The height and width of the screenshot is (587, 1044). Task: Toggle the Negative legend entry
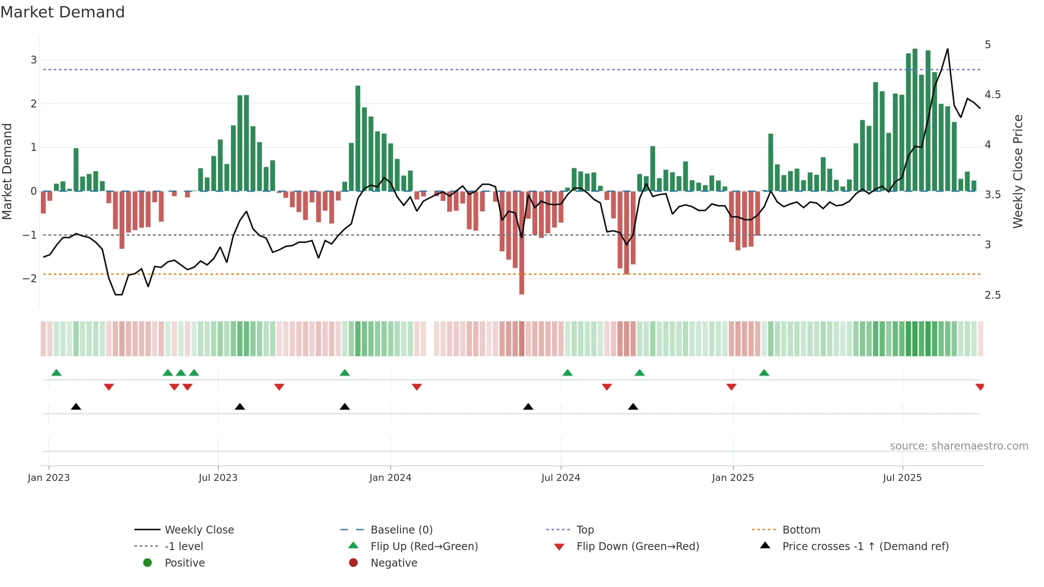[383, 563]
